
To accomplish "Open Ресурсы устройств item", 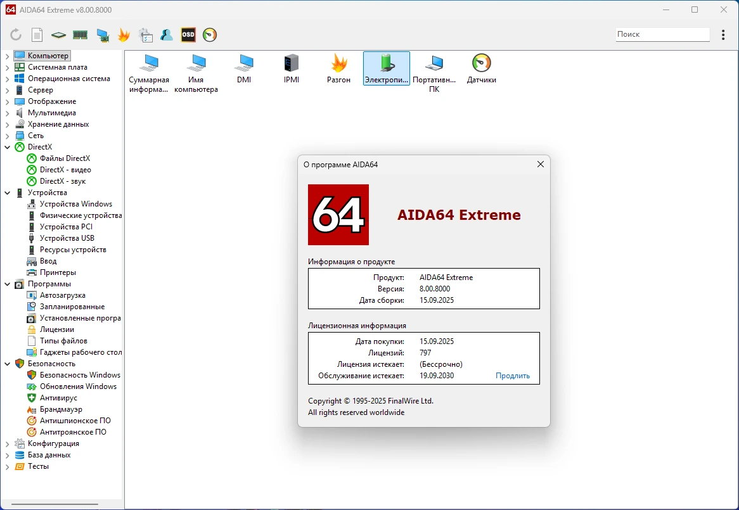I will tap(73, 250).
